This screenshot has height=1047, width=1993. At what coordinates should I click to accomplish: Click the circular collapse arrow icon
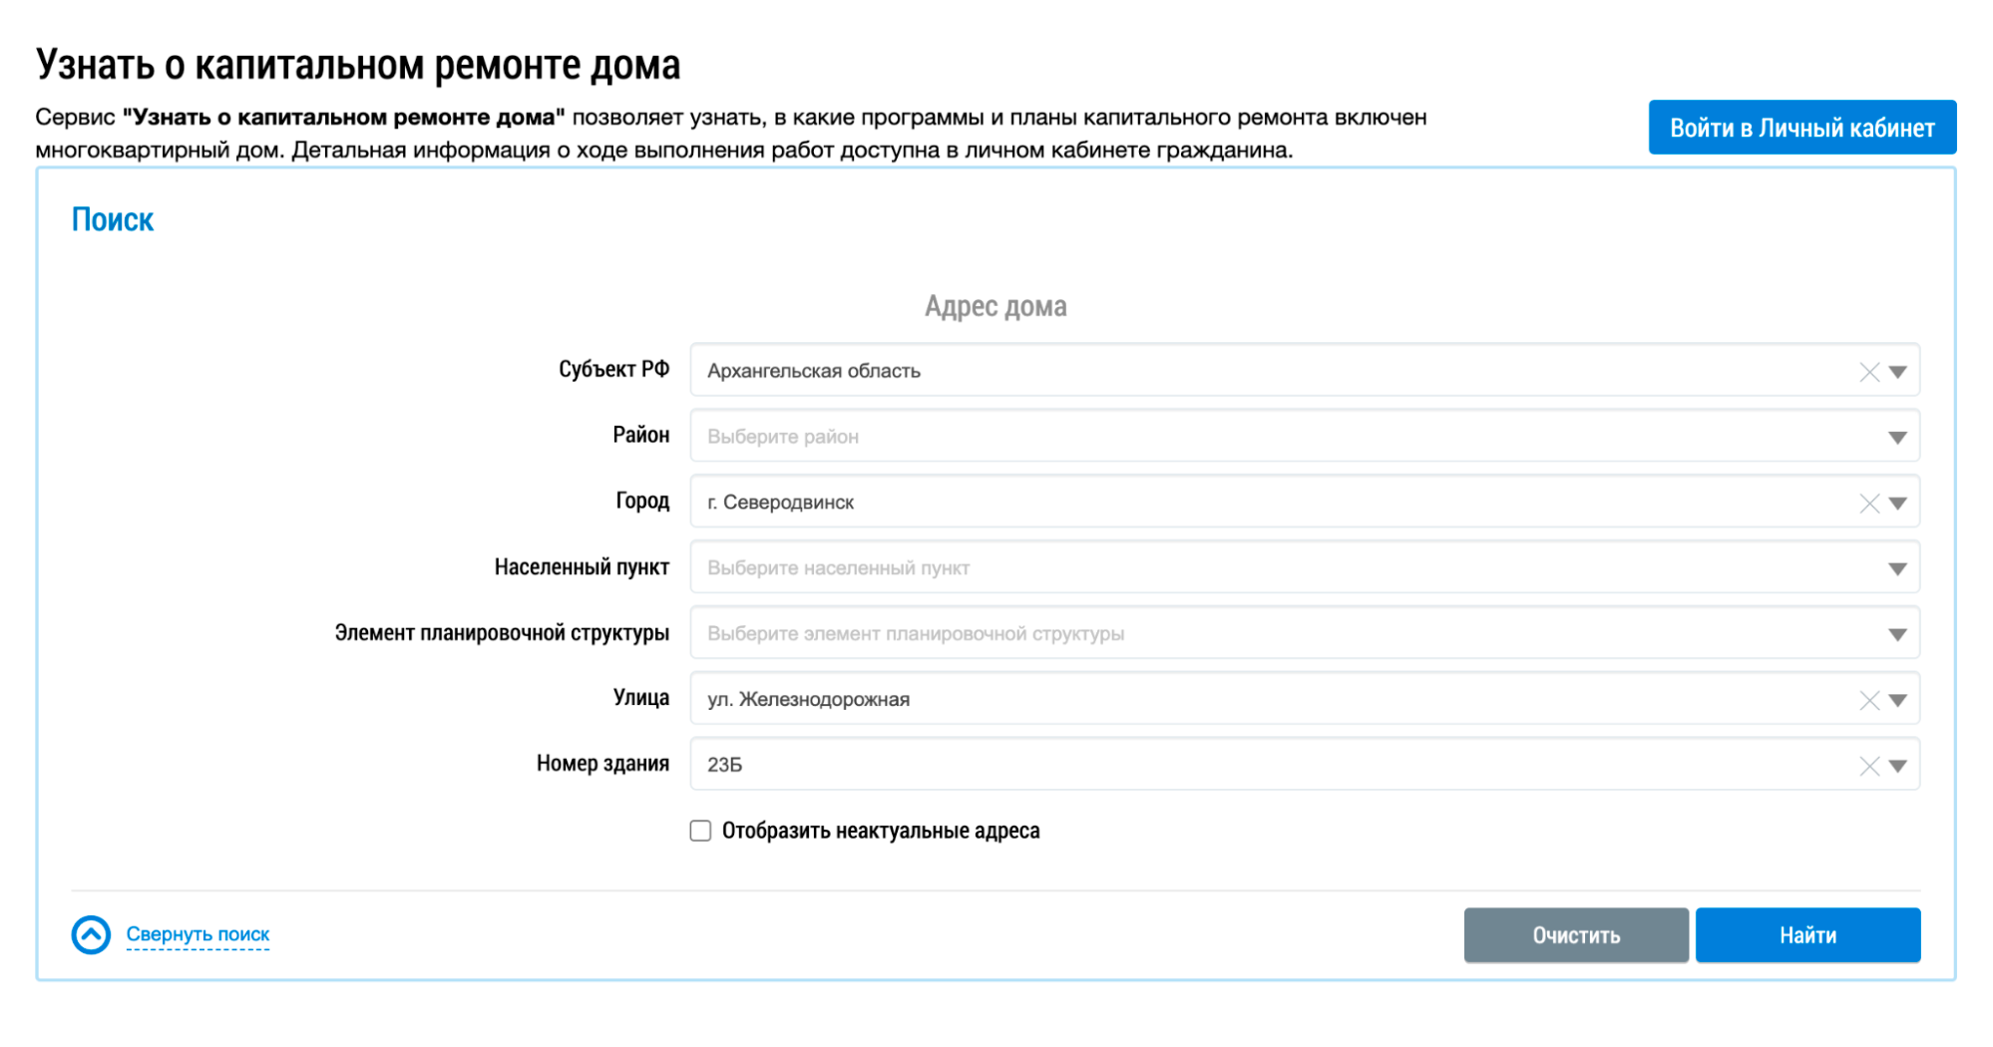tap(91, 935)
